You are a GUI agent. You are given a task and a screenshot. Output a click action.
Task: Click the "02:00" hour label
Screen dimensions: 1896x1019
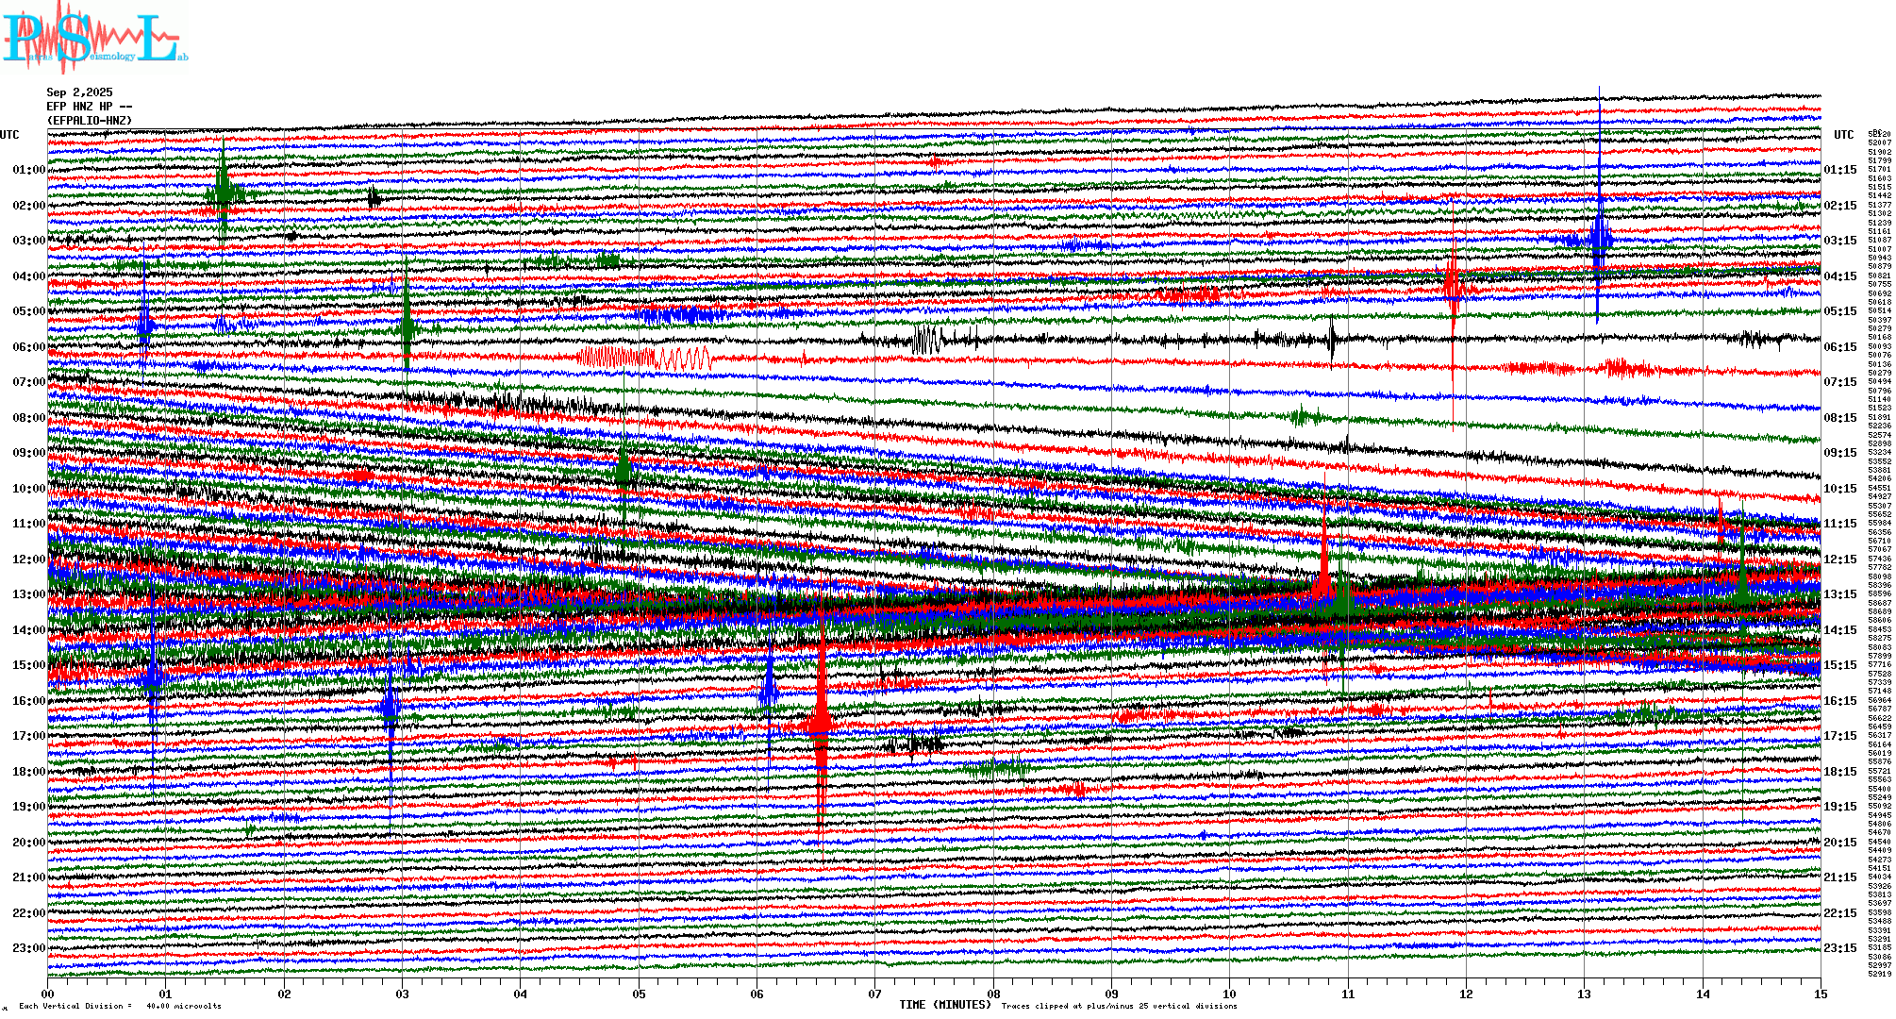(28, 206)
